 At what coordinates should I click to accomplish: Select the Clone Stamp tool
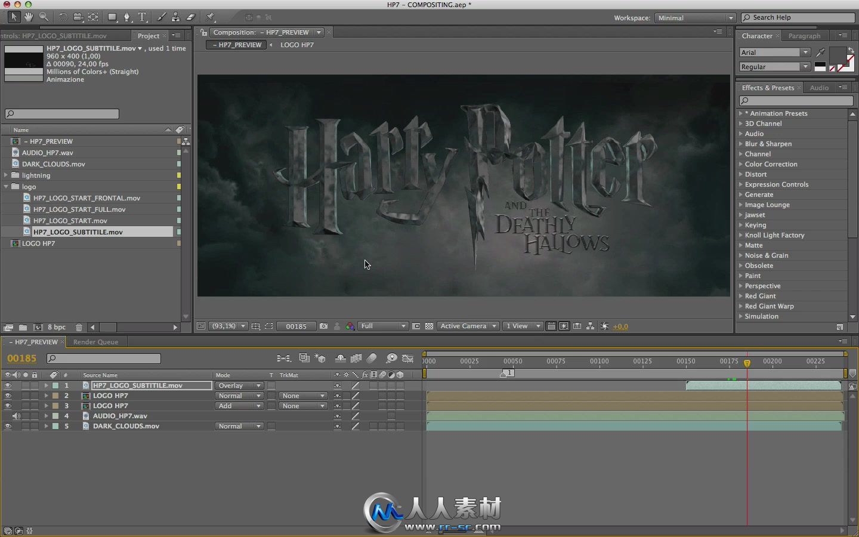coord(176,17)
